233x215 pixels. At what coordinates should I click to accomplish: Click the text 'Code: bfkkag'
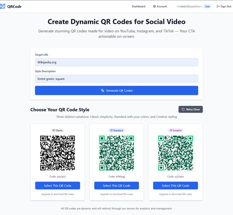tap(116, 176)
